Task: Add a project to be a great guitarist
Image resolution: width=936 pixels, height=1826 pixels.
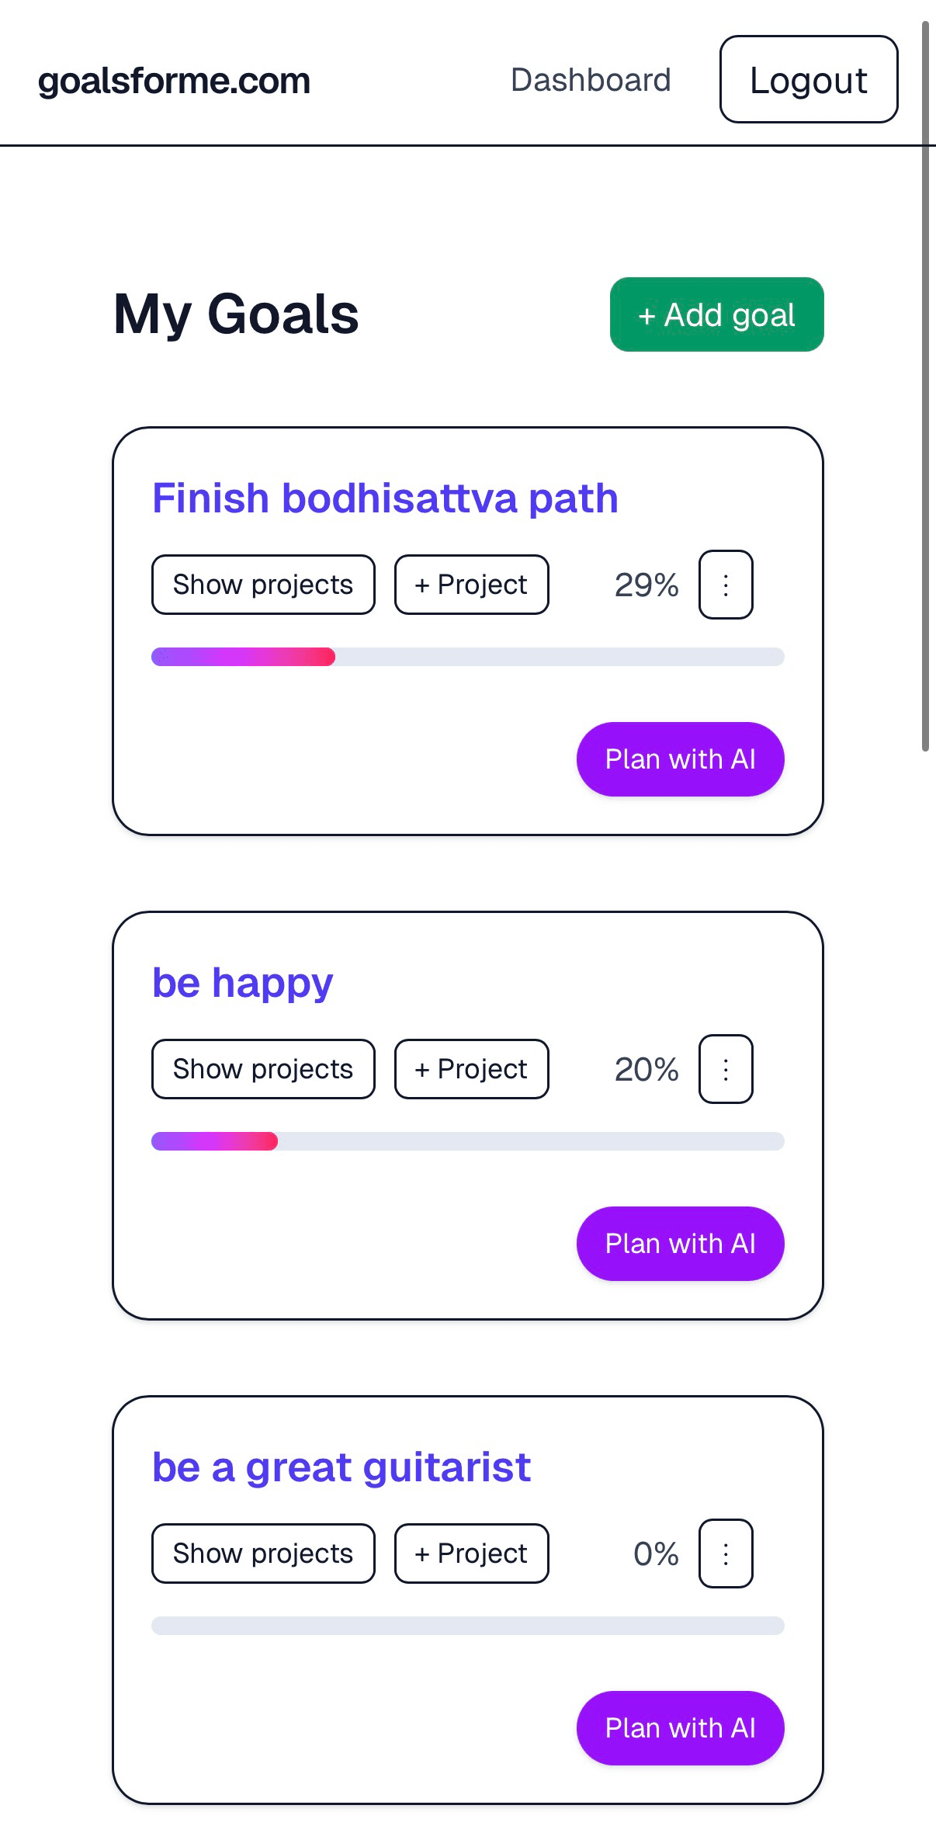Action: 471,1553
